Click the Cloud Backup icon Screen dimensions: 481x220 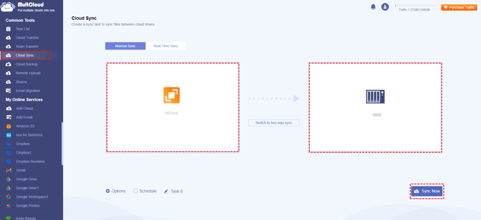click(x=9, y=65)
